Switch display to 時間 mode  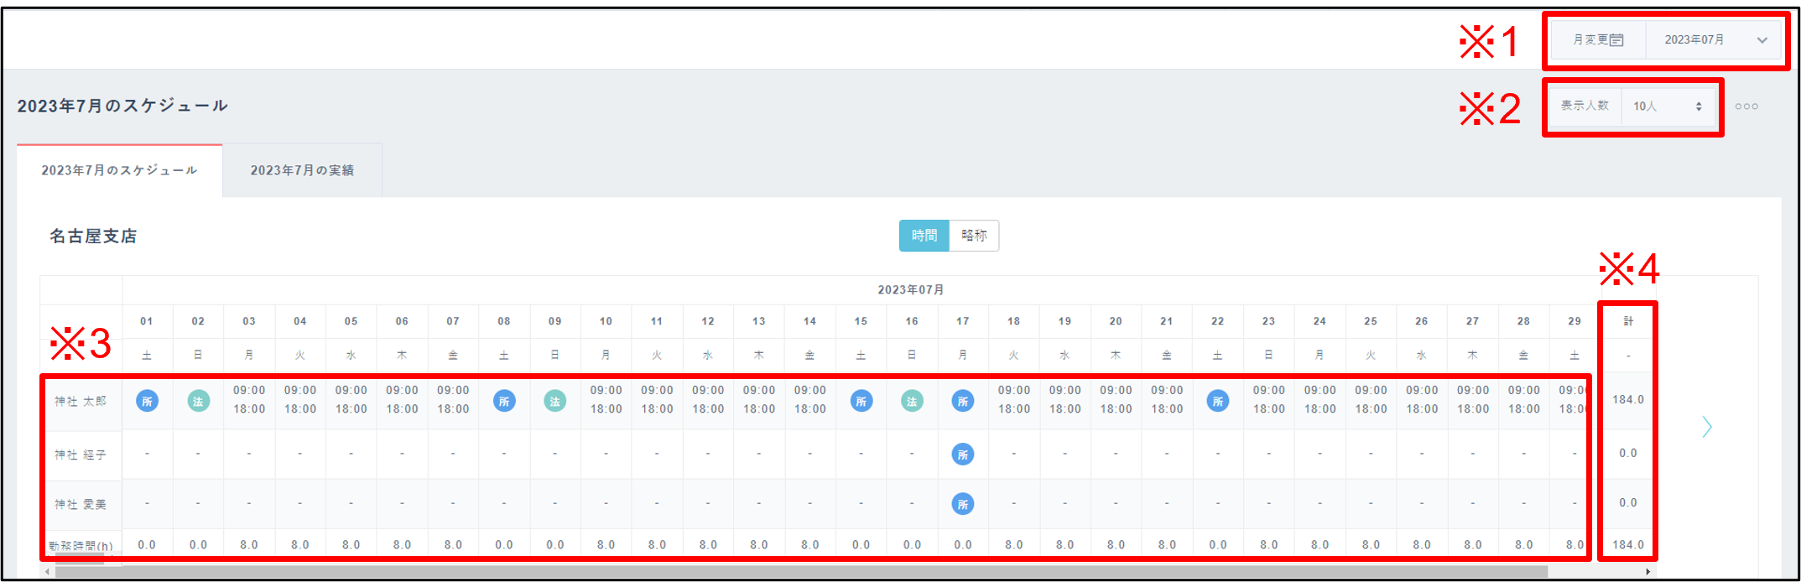[x=924, y=236]
